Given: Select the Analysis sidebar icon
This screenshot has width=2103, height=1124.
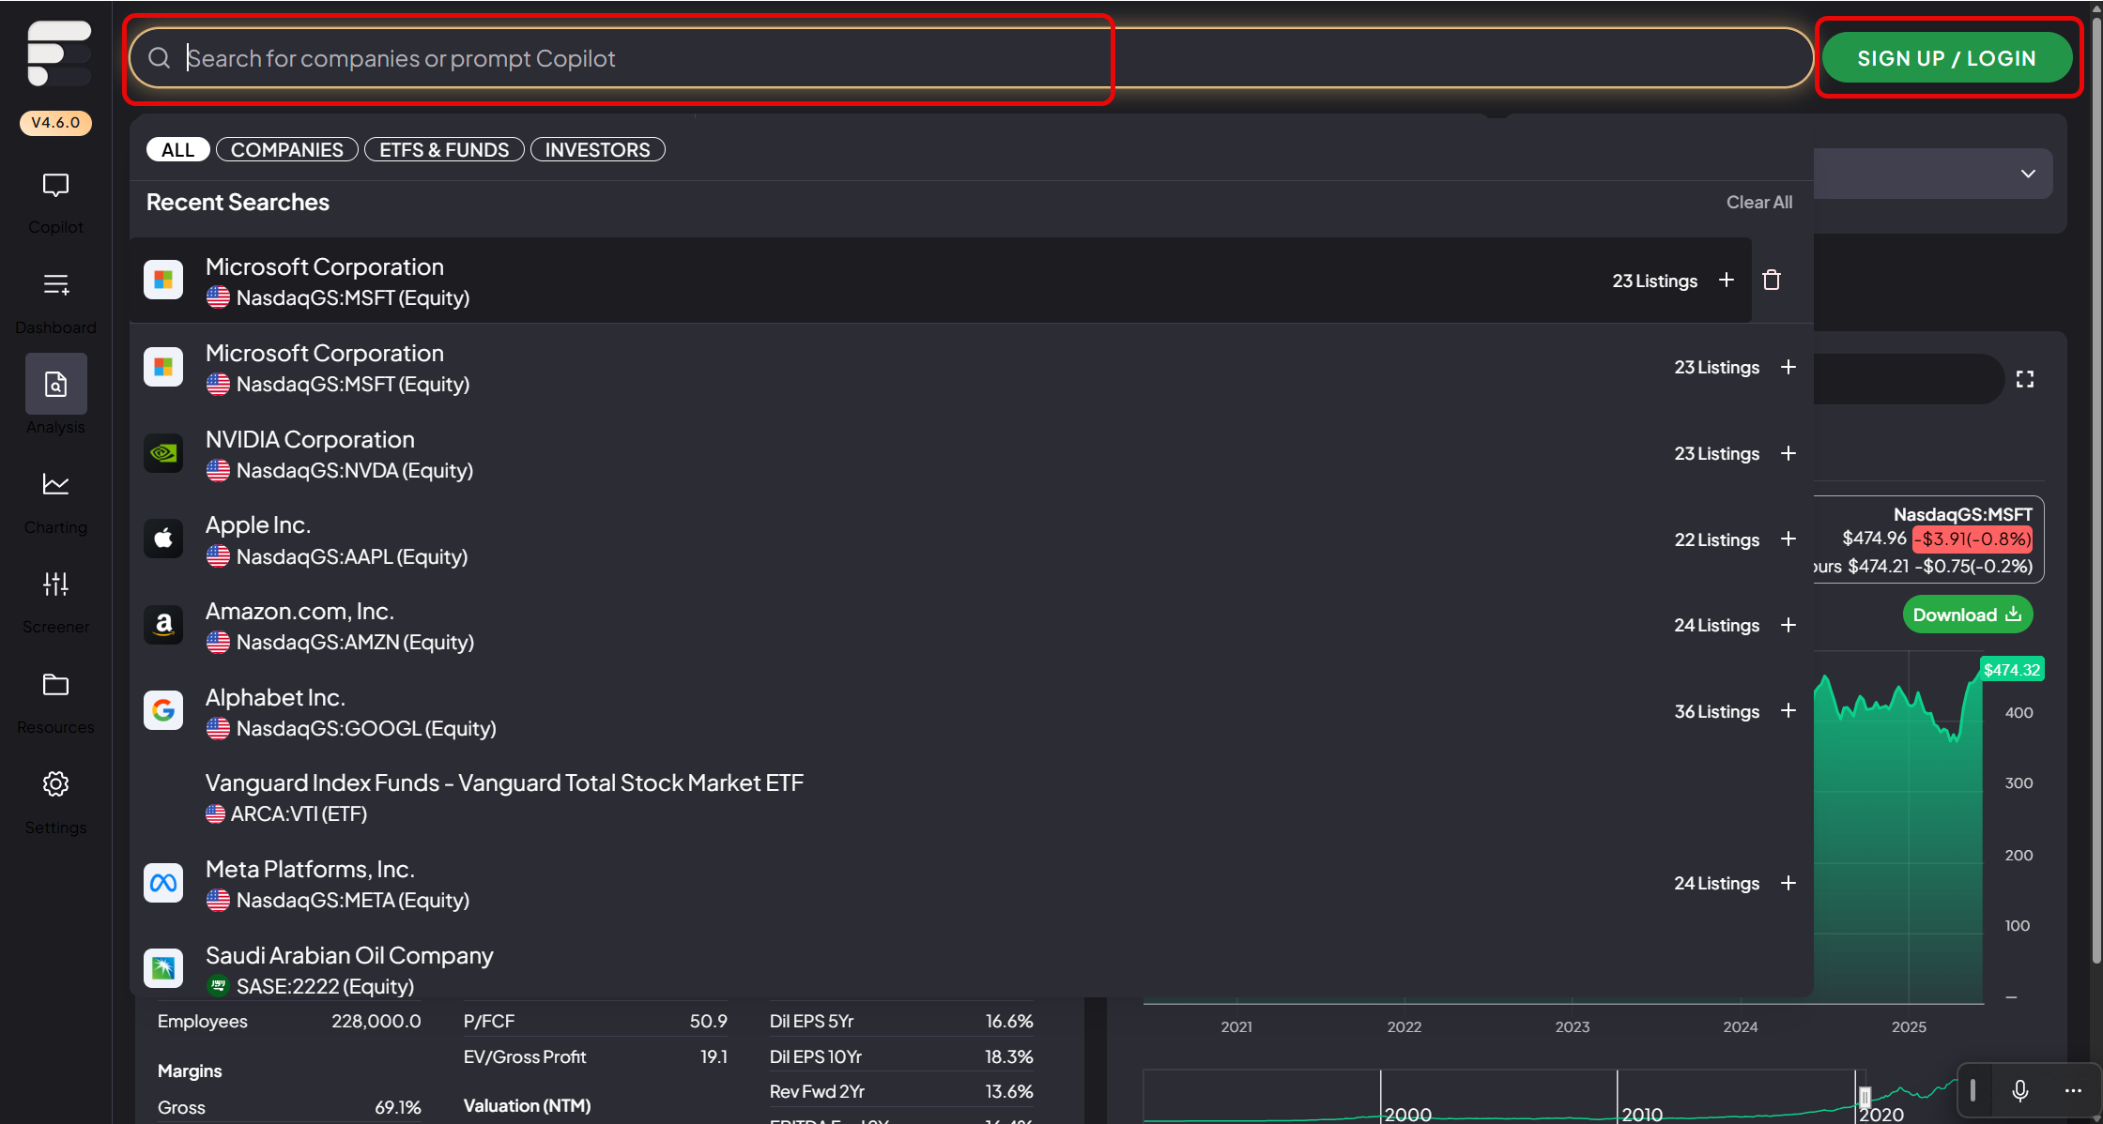Looking at the screenshot, I should tap(55, 384).
